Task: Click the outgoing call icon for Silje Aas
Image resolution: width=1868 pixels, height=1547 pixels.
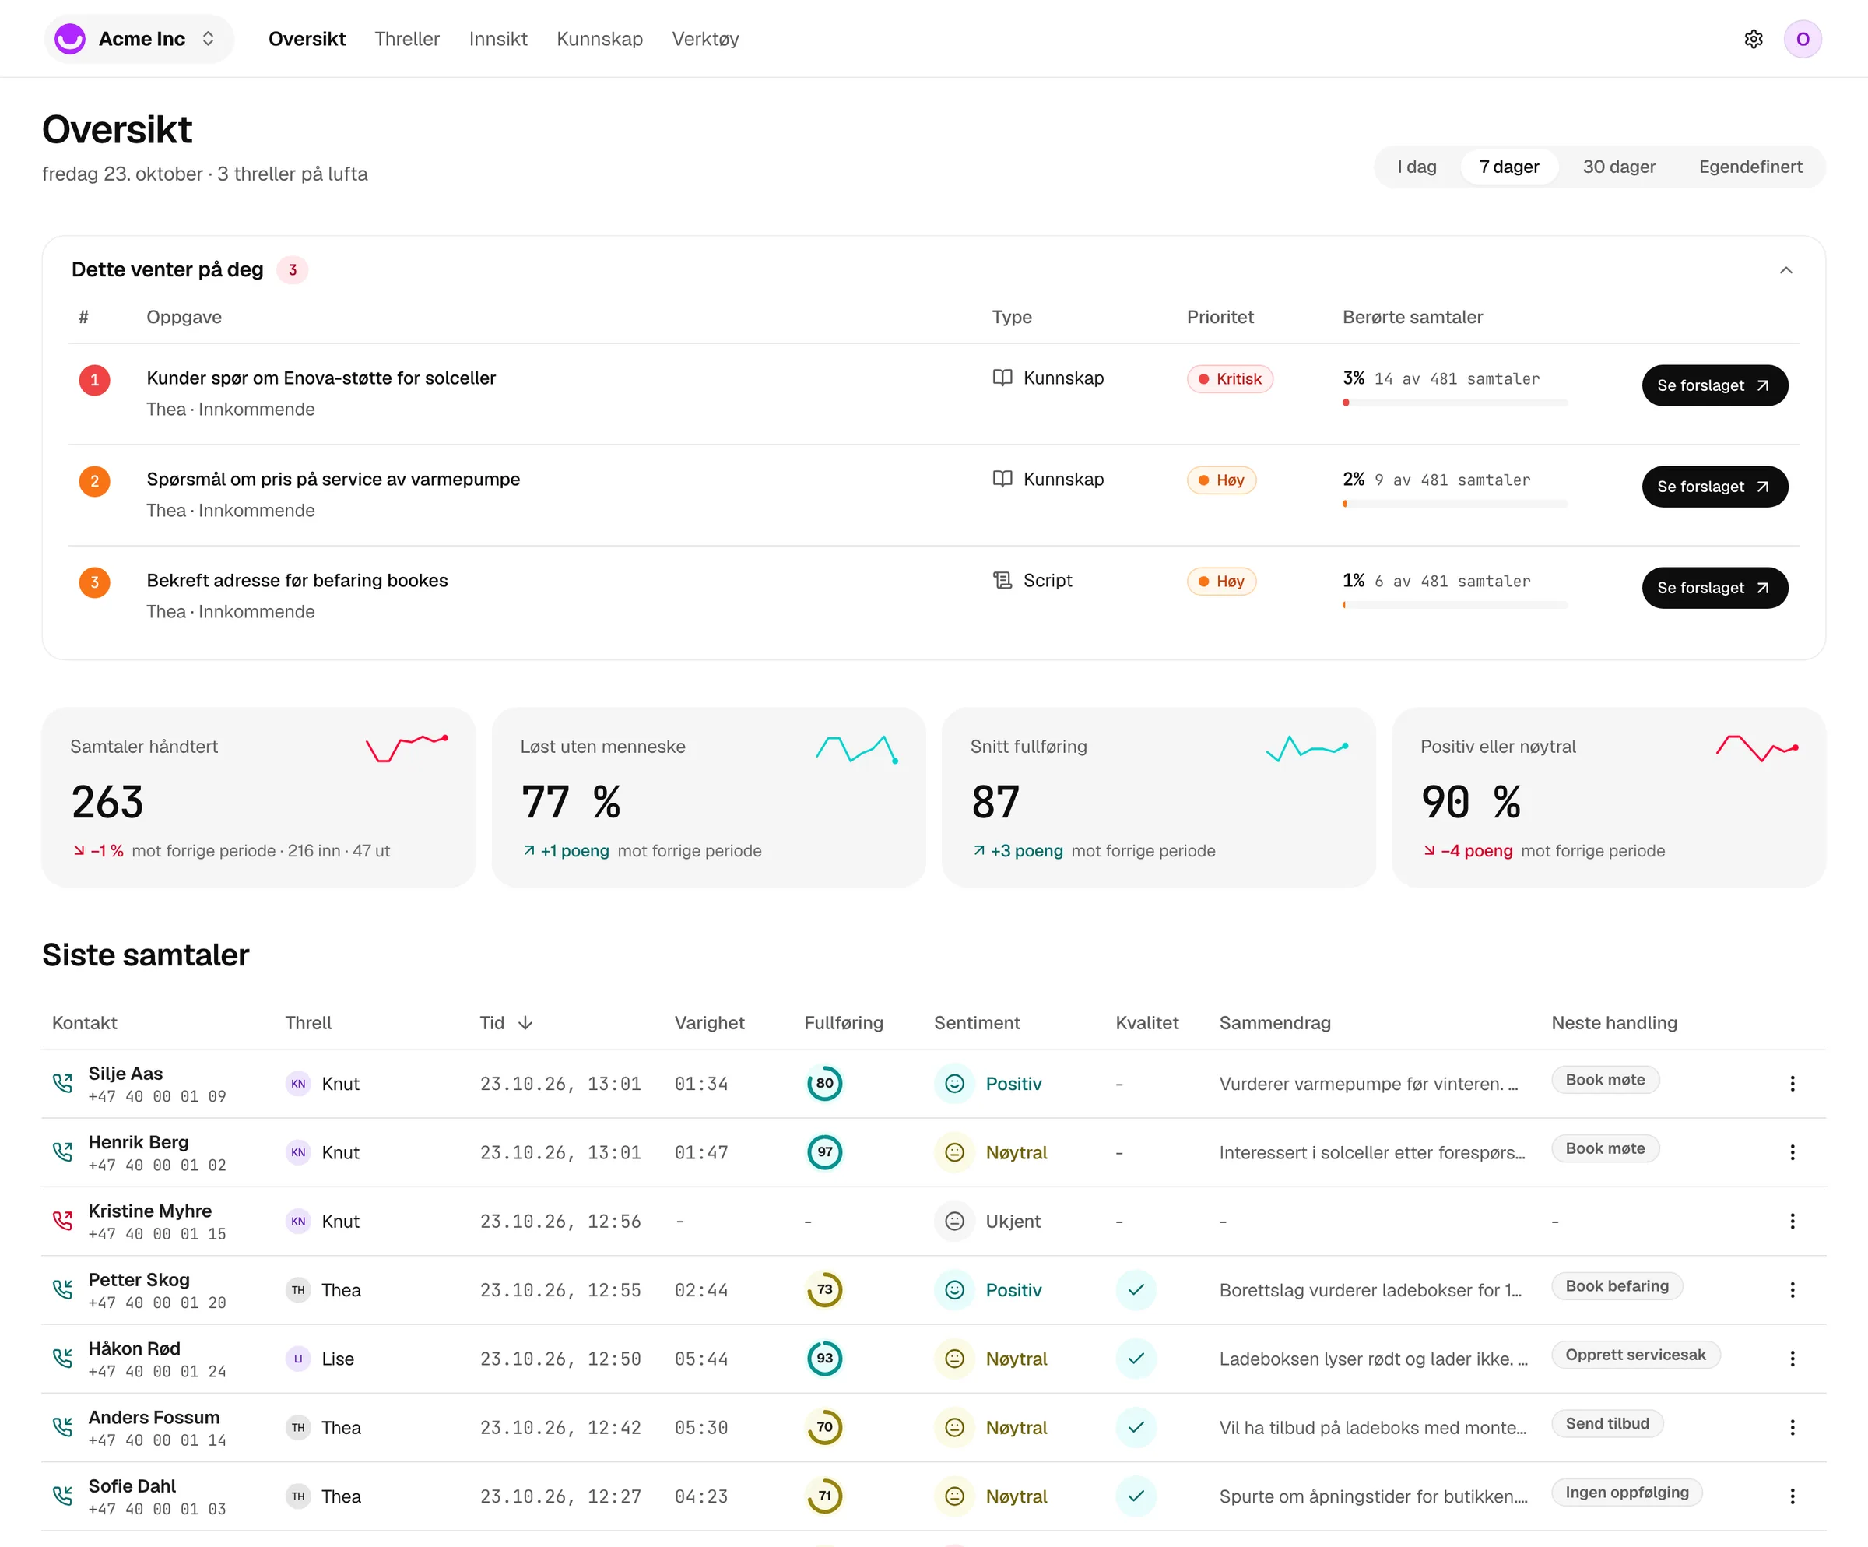Action: [x=62, y=1084]
